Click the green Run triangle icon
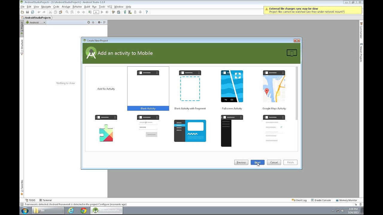The width and height of the screenshot is (383, 215). pyautogui.click(x=102, y=12)
